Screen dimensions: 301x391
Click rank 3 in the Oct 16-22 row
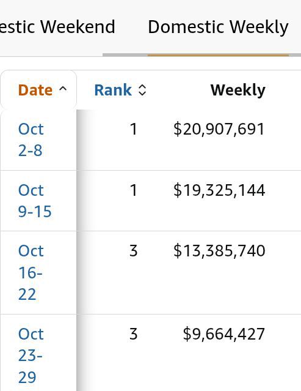133,251
